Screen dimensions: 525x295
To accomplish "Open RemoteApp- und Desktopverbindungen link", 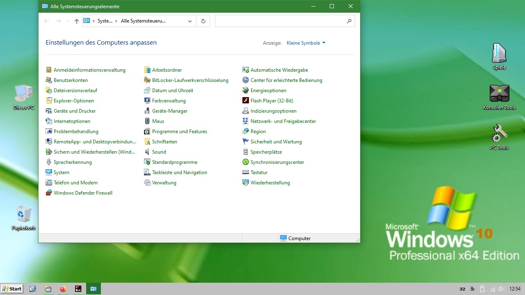I will [x=95, y=142].
